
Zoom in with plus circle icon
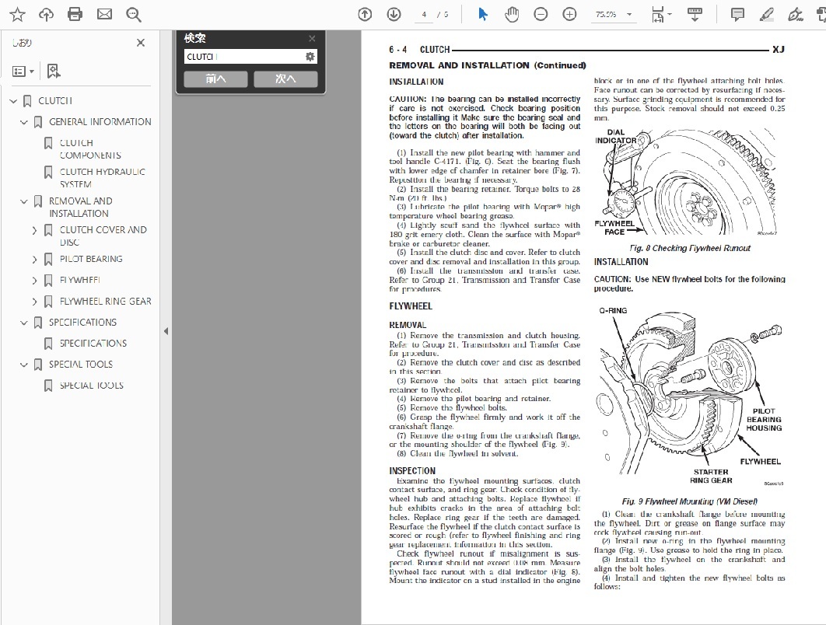[x=569, y=14]
